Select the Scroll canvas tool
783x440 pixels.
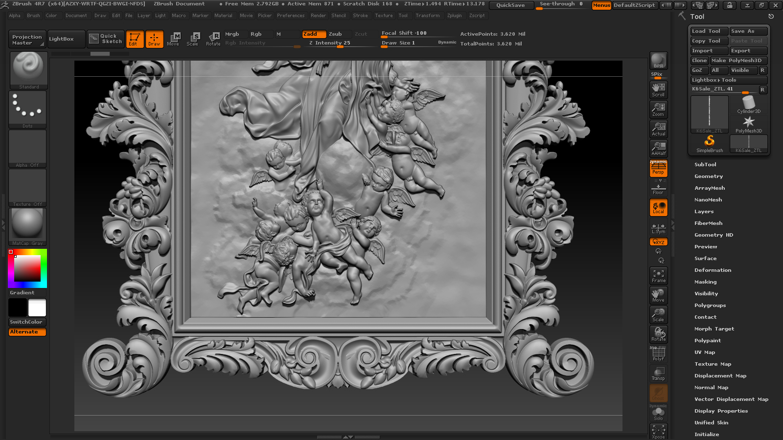[658, 89]
